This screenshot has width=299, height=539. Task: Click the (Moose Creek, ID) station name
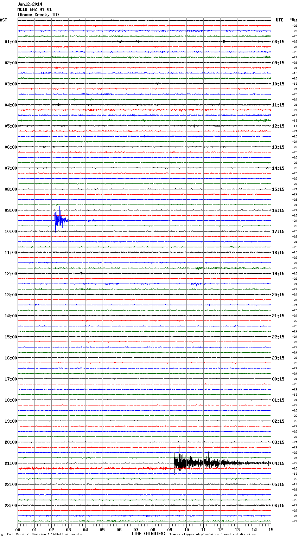[38, 15]
